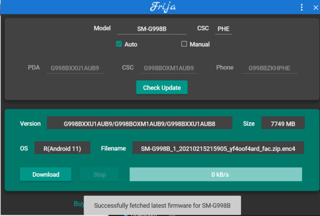Click the Phone label
Viewport: 320px width, 216px height.
pos(224,67)
